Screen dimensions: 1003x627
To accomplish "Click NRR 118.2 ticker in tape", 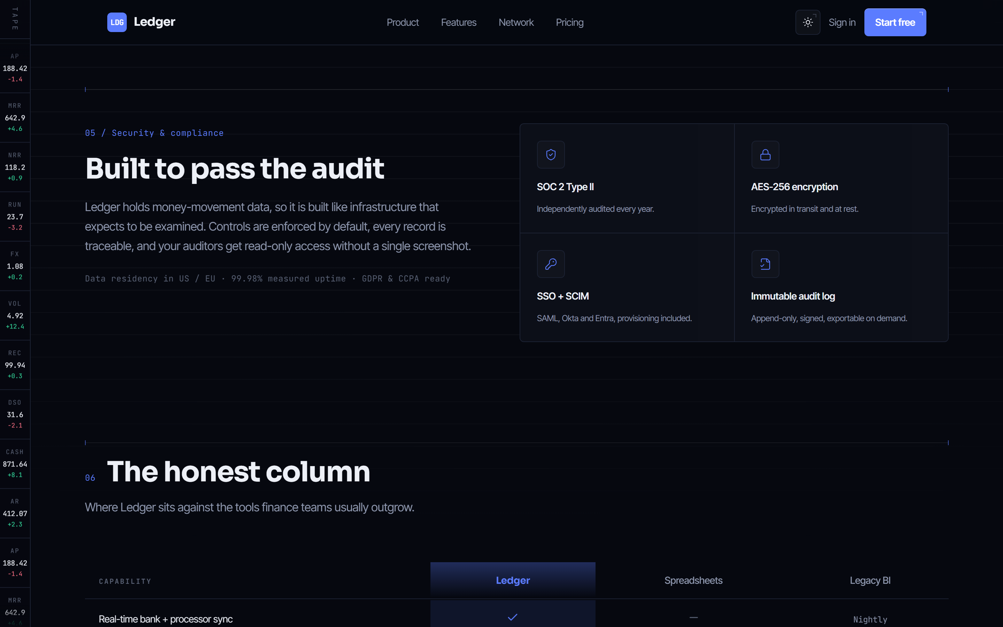I will (x=15, y=167).
